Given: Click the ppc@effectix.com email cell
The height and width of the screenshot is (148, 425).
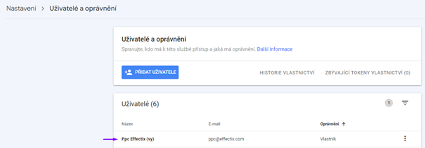Looking at the screenshot, I should pos(226,139).
